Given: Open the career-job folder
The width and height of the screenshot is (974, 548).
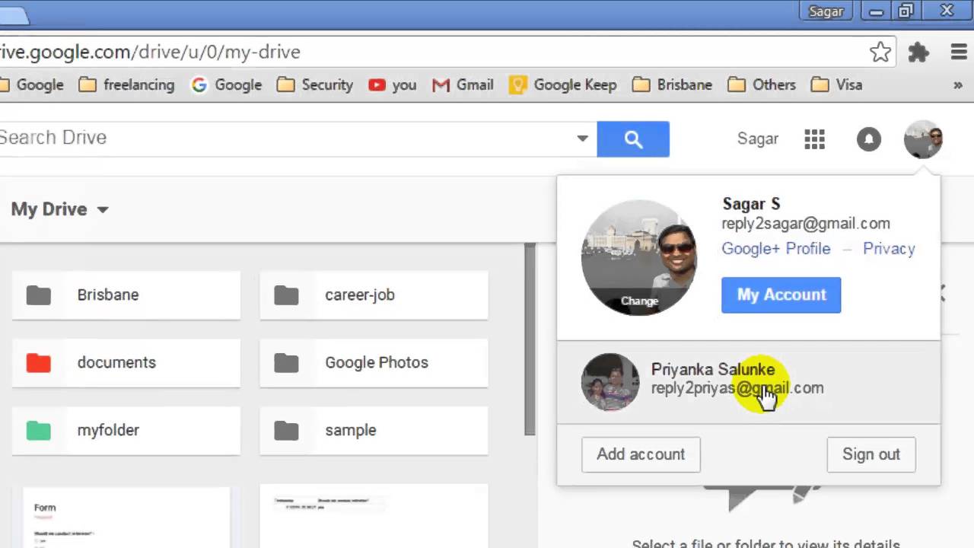Looking at the screenshot, I should click(374, 295).
